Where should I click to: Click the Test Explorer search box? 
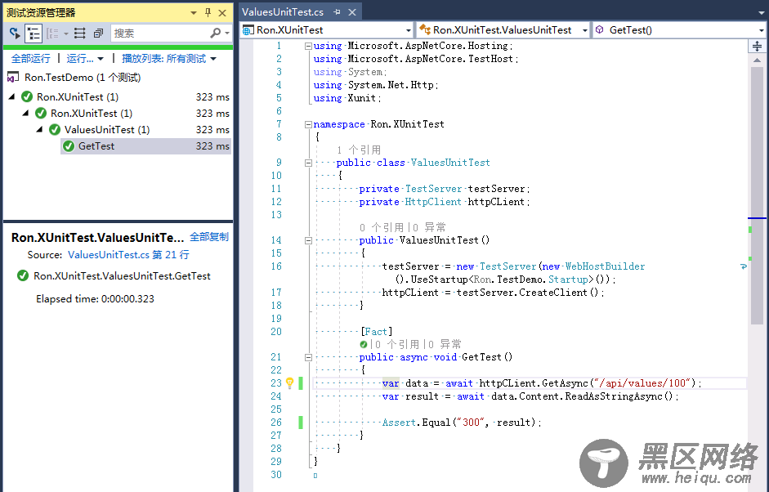(x=159, y=33)
